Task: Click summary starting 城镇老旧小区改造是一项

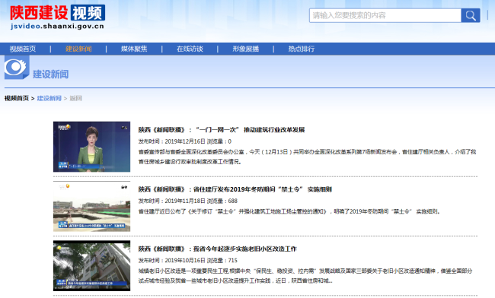Action: coord(305,276)
